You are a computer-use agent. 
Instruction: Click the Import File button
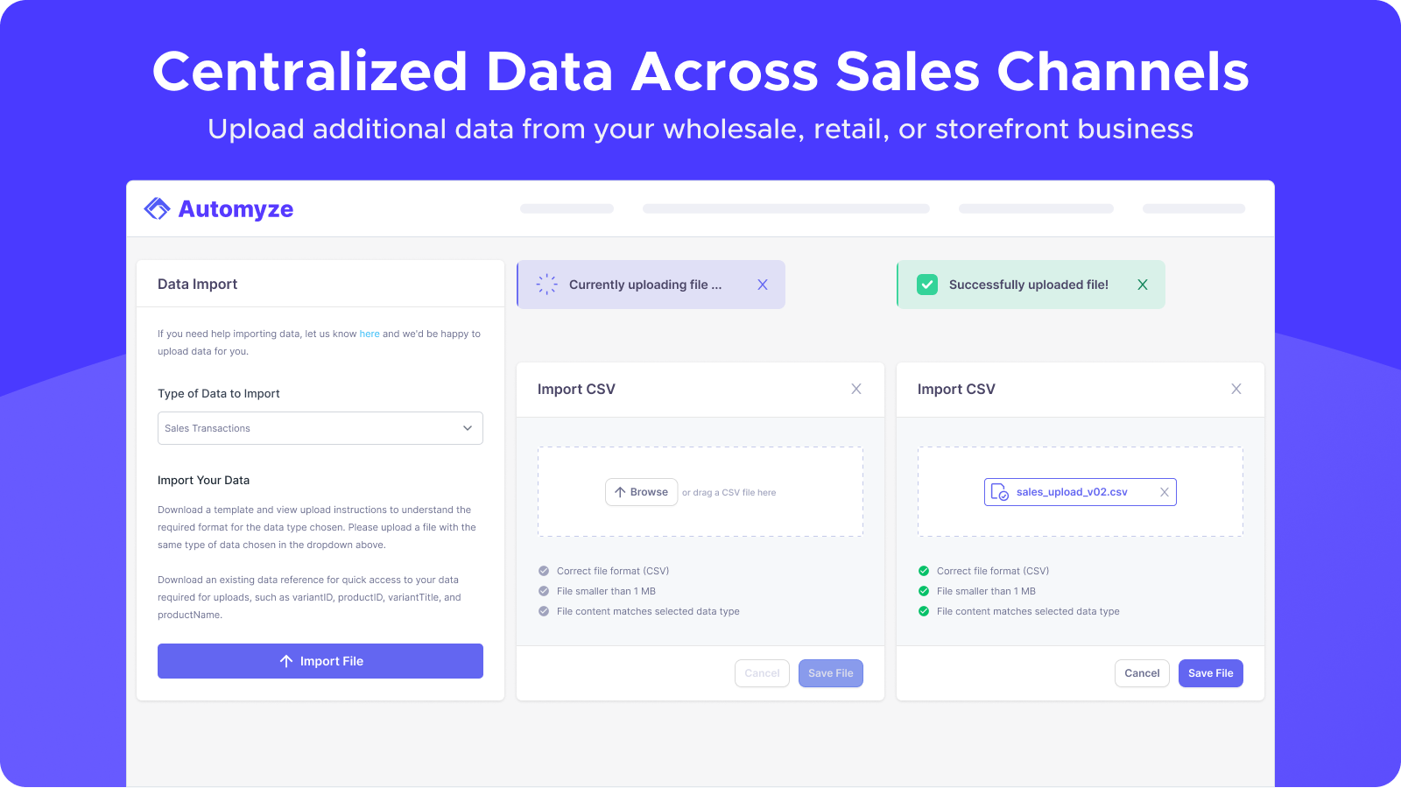tap(320, 661)
